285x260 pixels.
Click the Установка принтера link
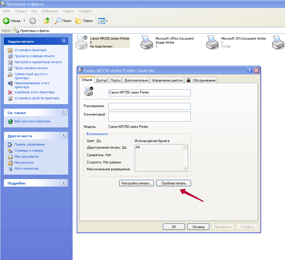(x=30, y=50)
